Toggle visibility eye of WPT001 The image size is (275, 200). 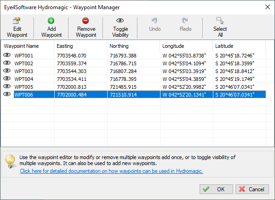[7, 55]
